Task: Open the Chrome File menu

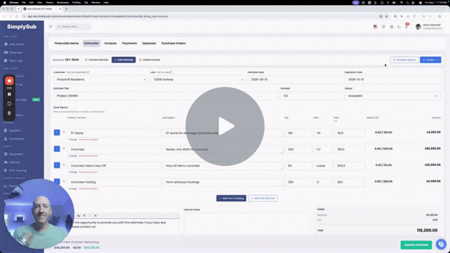Action: click(24, 3)
